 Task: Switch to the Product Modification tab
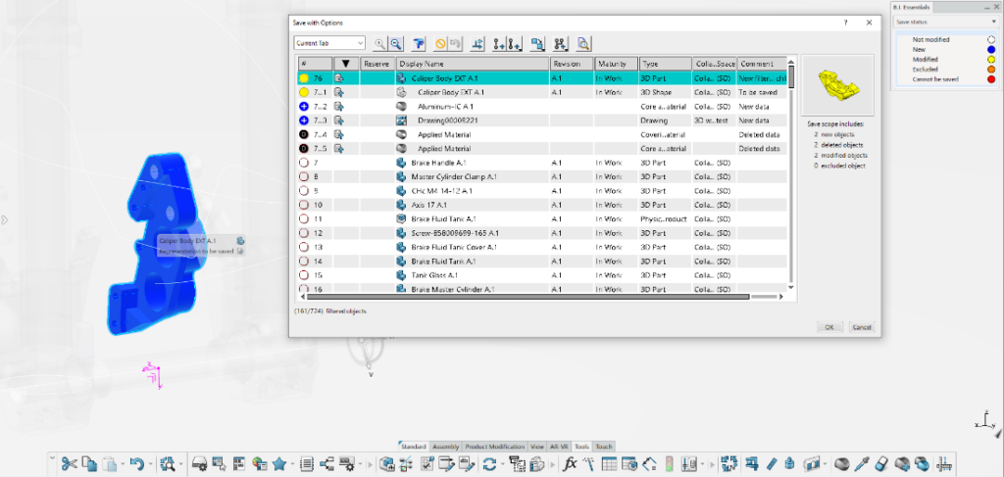[494, 446]
